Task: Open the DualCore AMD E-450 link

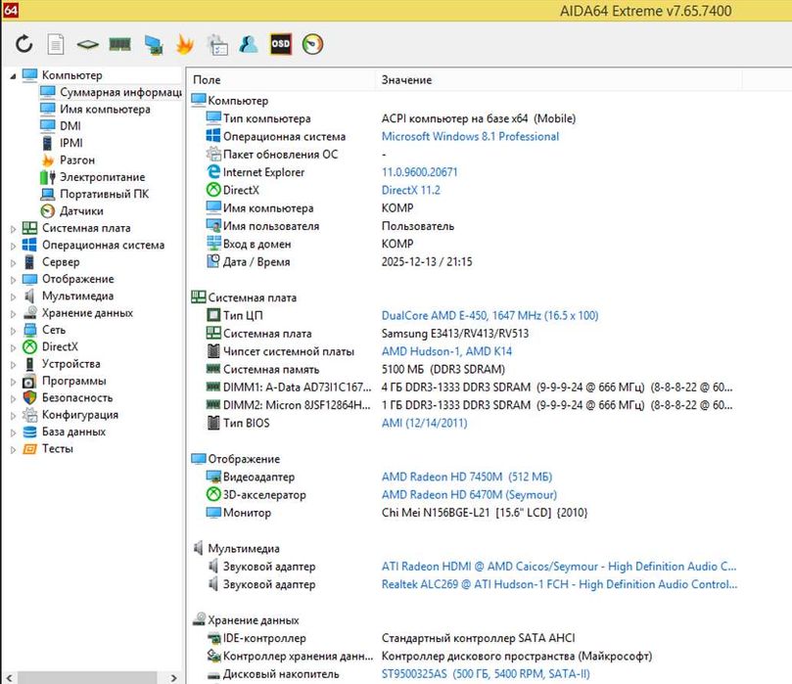Action: tap(489, 315)
